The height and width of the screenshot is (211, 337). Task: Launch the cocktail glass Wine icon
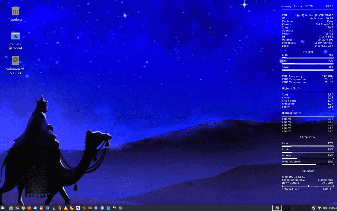(x=84, y=208)
